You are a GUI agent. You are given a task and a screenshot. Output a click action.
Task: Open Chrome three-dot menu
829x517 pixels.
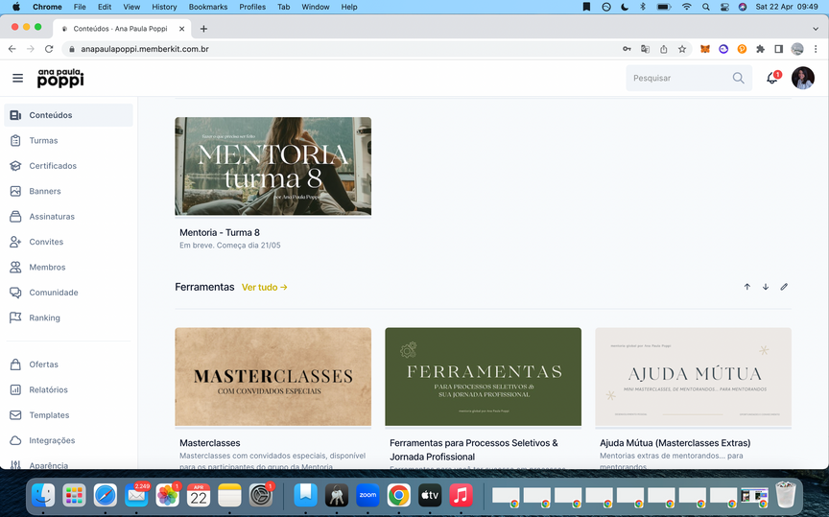point(816,49)
